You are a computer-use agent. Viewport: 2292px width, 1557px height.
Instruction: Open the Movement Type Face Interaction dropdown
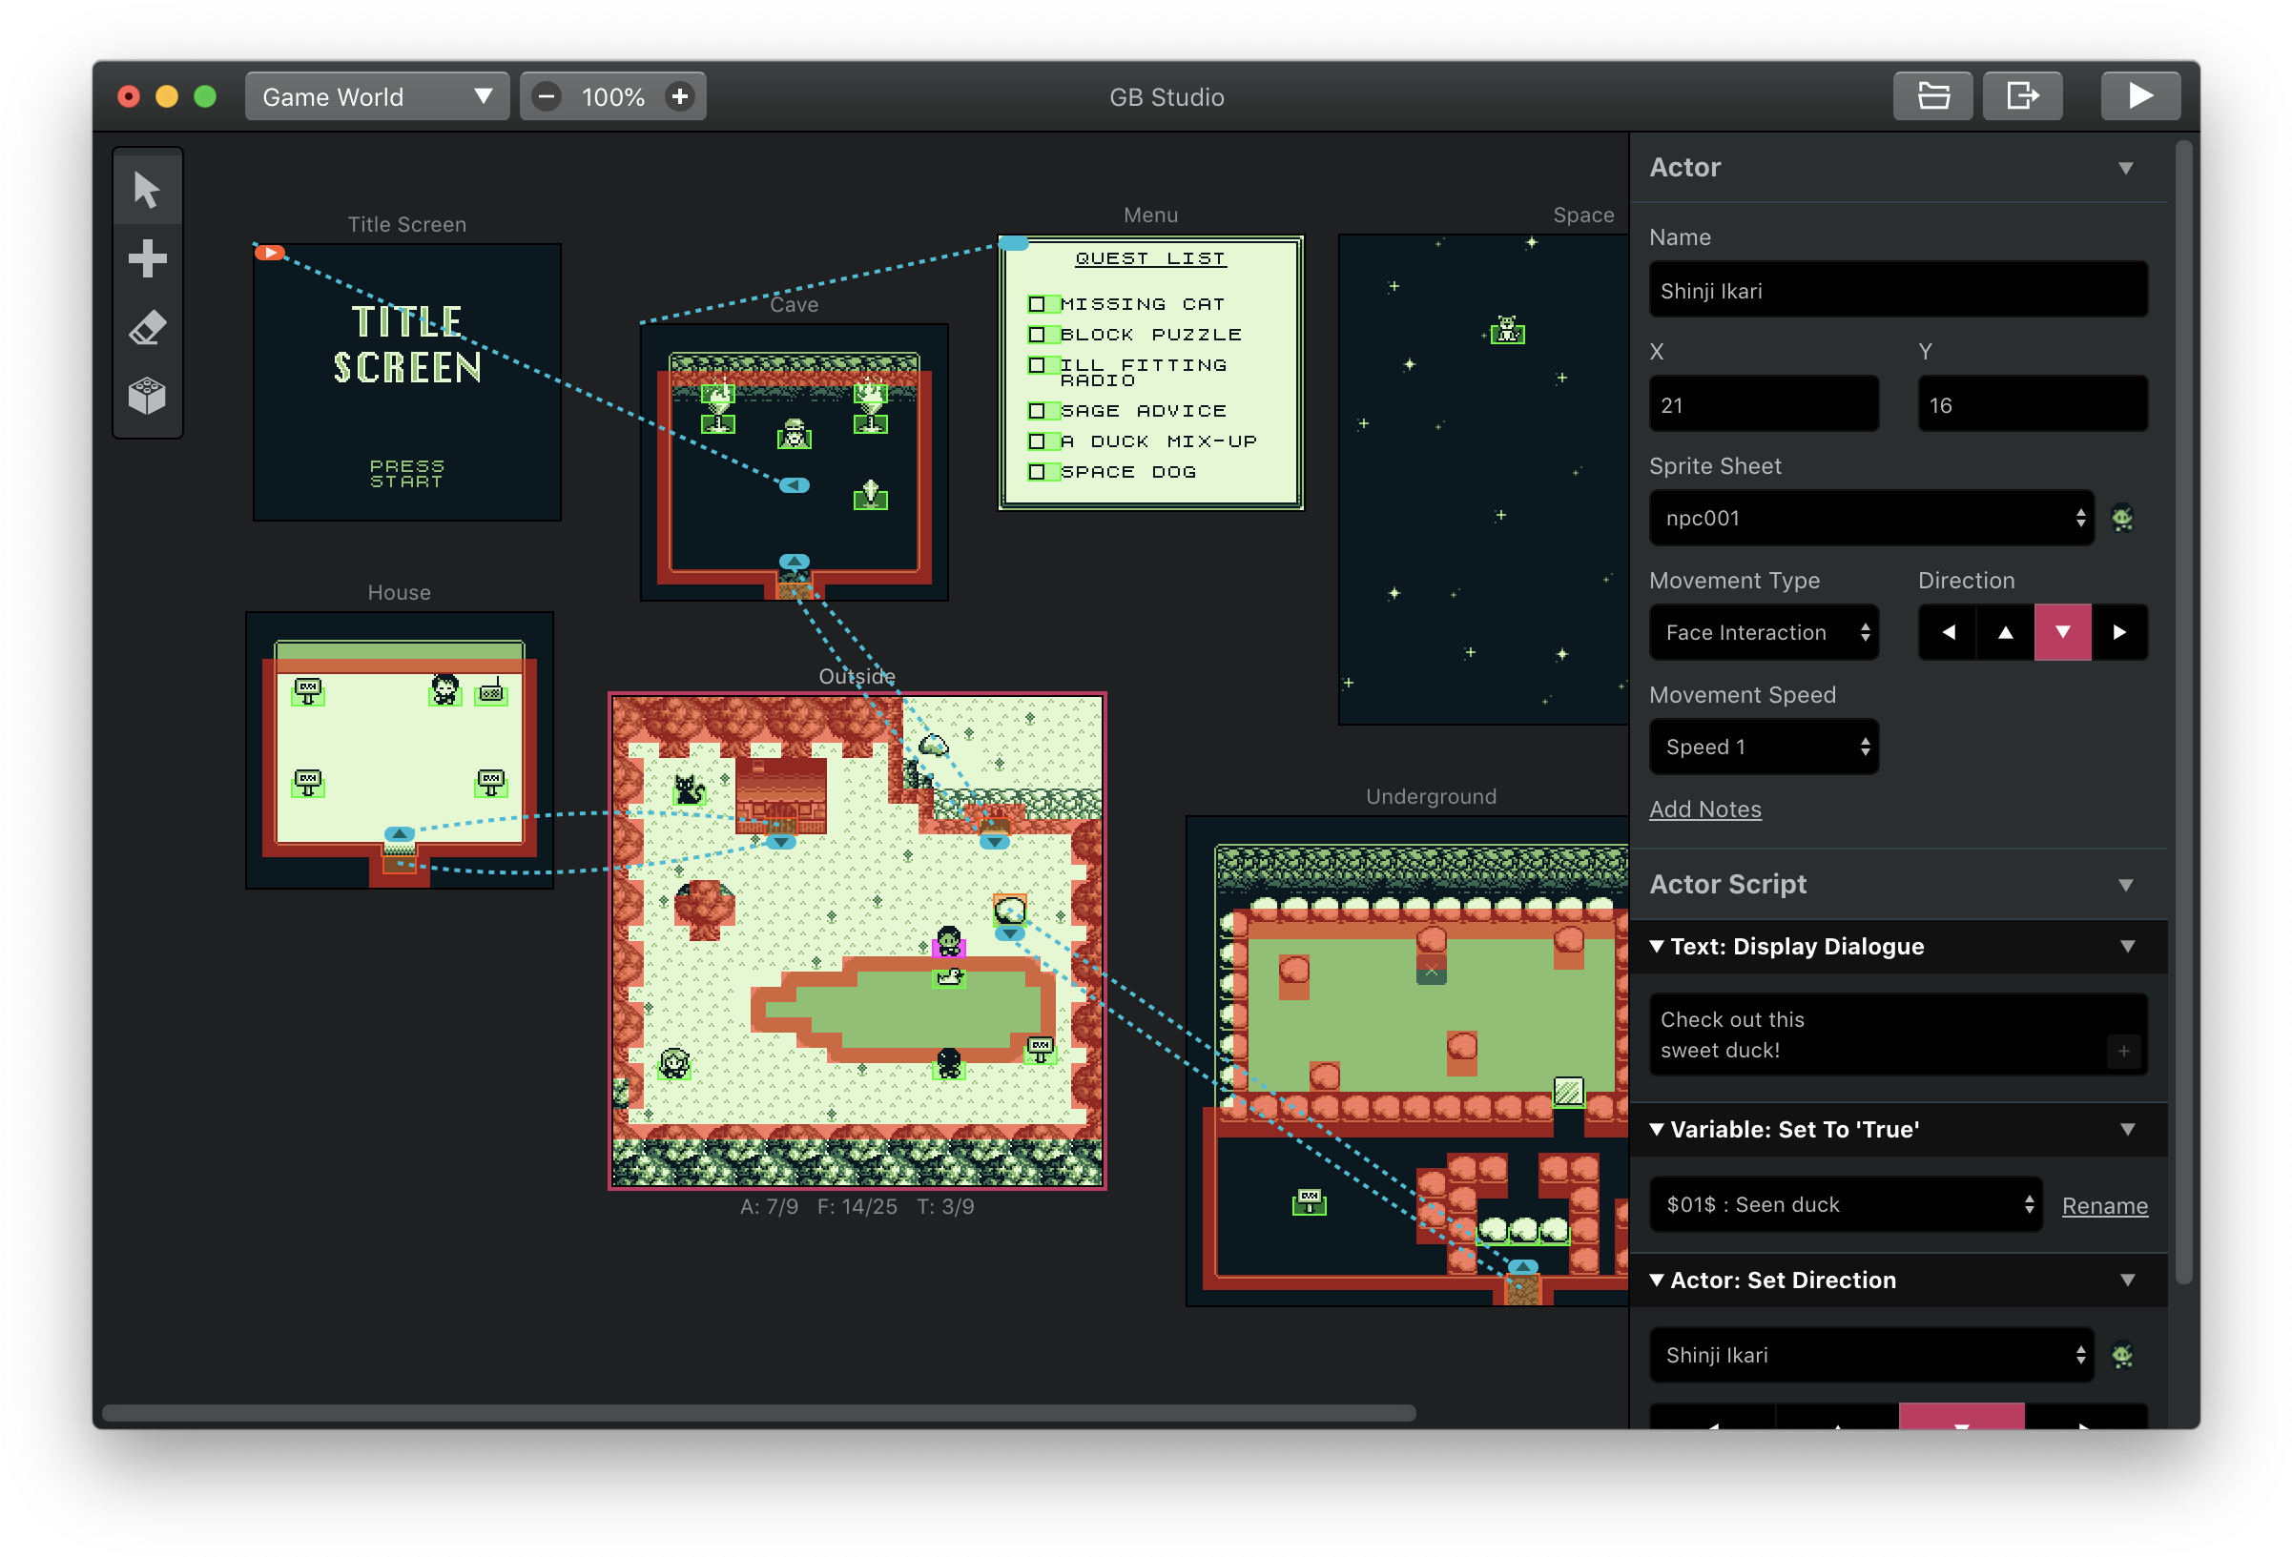coord(1764,632)
